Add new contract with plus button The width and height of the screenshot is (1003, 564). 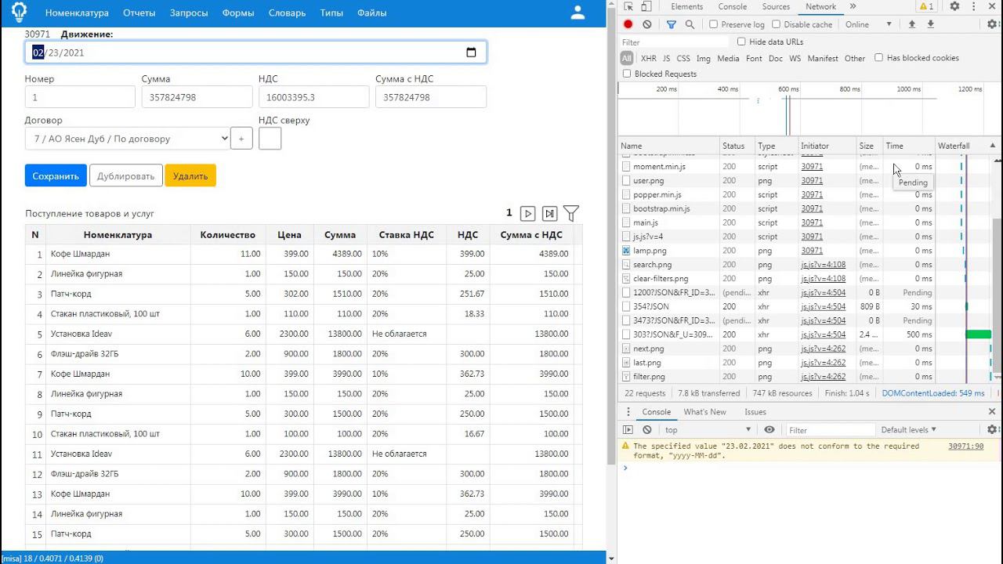(241, 139)
